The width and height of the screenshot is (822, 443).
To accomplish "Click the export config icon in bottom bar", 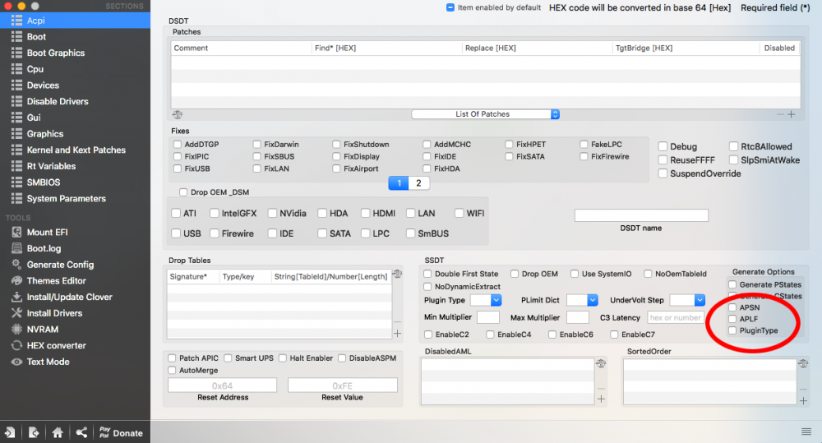I will [x=34, y=432].
